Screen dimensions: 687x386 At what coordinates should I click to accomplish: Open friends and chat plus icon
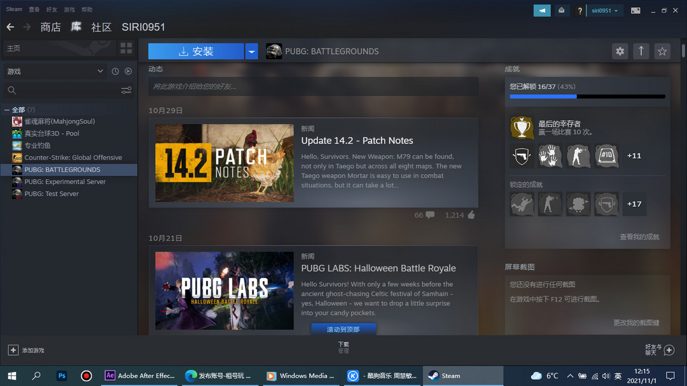[669, 350]
